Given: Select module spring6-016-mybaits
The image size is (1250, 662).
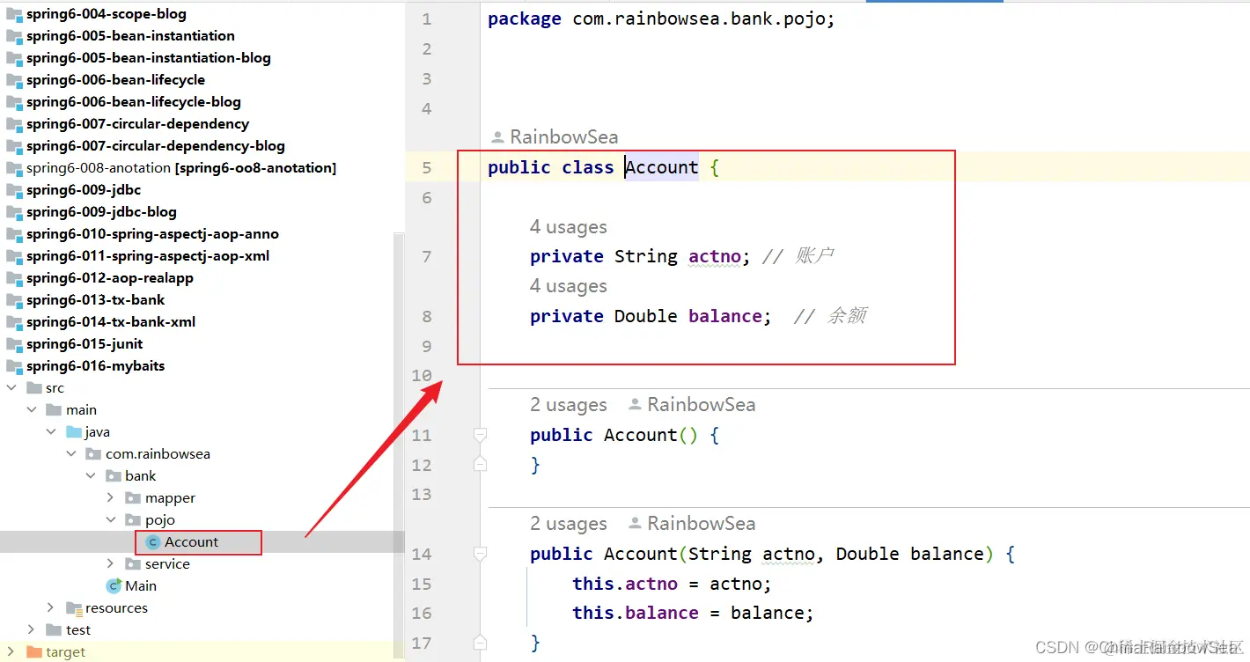Looking at the screenshot, I should click(95, 366).
